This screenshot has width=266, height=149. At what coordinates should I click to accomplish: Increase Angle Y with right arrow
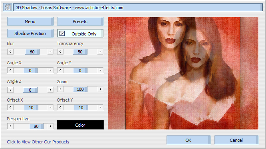(x=100, y=71)
